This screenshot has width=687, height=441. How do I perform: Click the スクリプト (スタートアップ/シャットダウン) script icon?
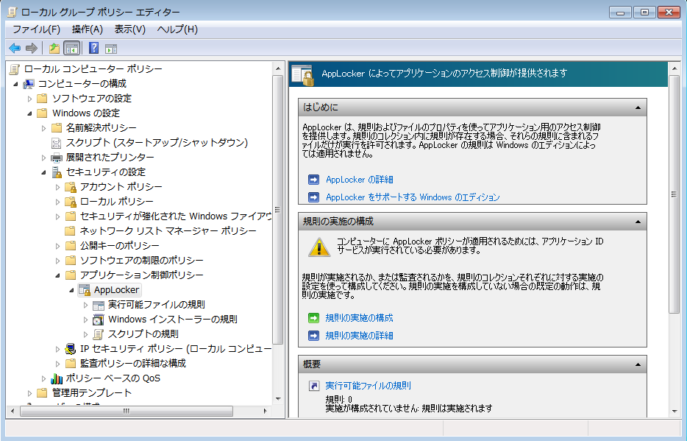click(x=57, y=143)
